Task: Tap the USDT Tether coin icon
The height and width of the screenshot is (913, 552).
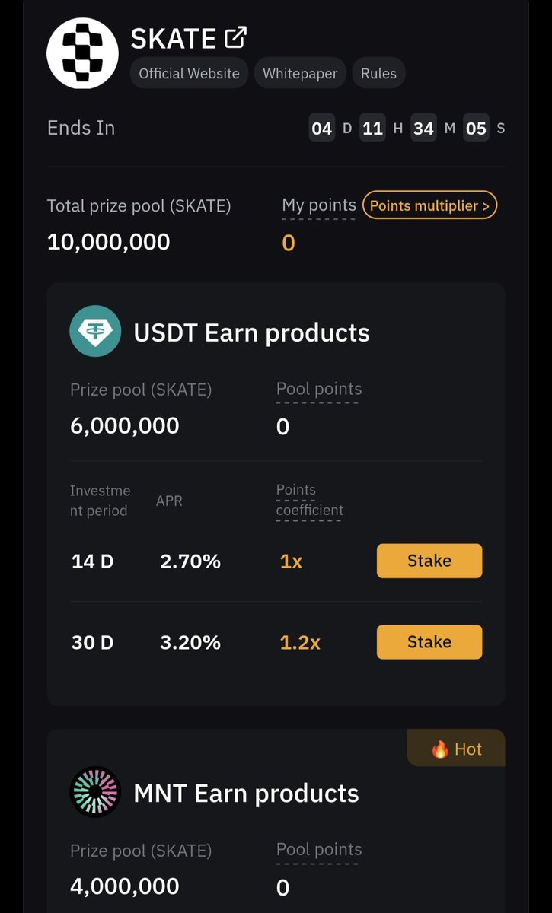Action: (x=95, y=331)
